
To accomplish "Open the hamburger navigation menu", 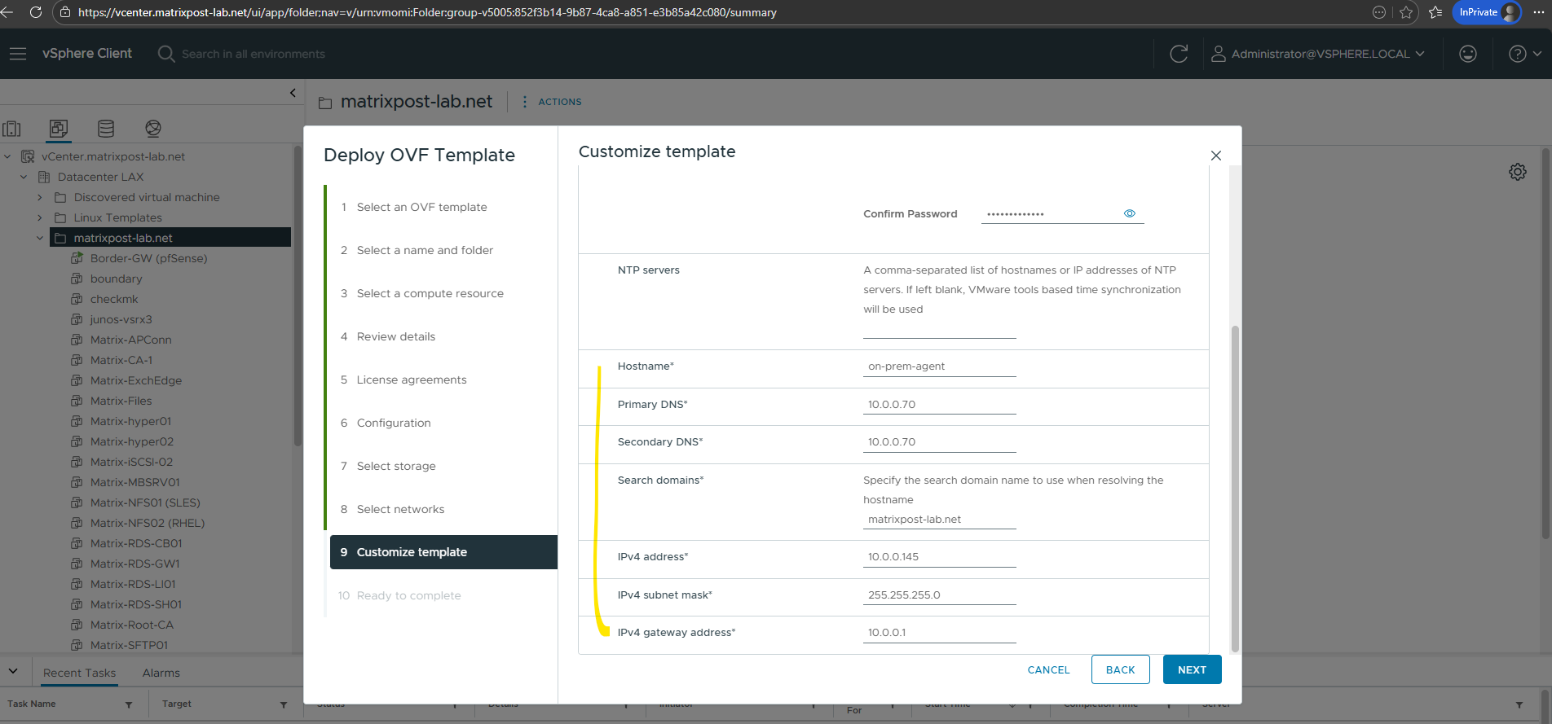I will (x=18, y=54).
